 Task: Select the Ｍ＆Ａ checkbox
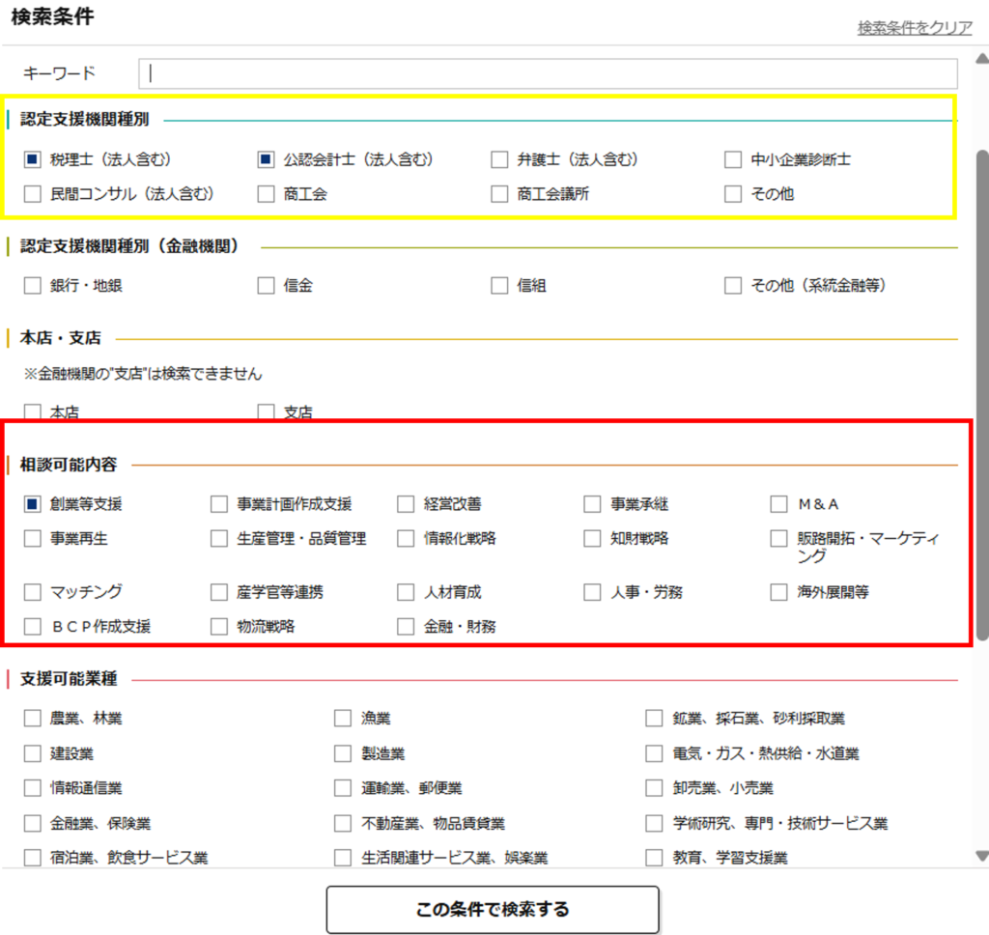779,503
